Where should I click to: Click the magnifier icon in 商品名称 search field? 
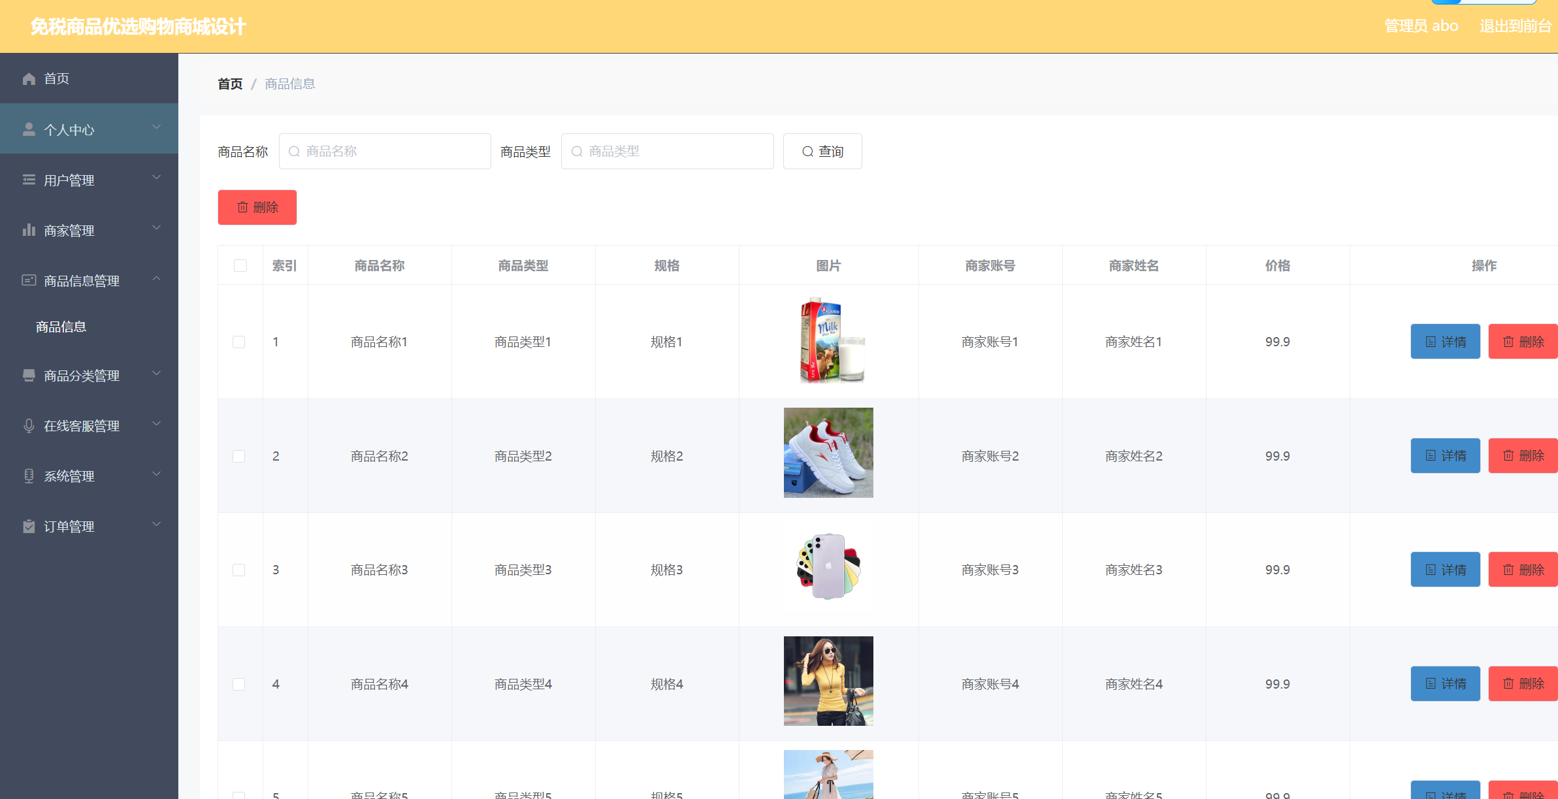click(295, 152)
